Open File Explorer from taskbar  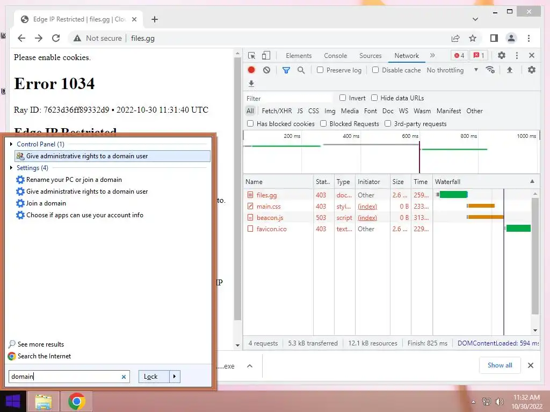coord(43,401)
